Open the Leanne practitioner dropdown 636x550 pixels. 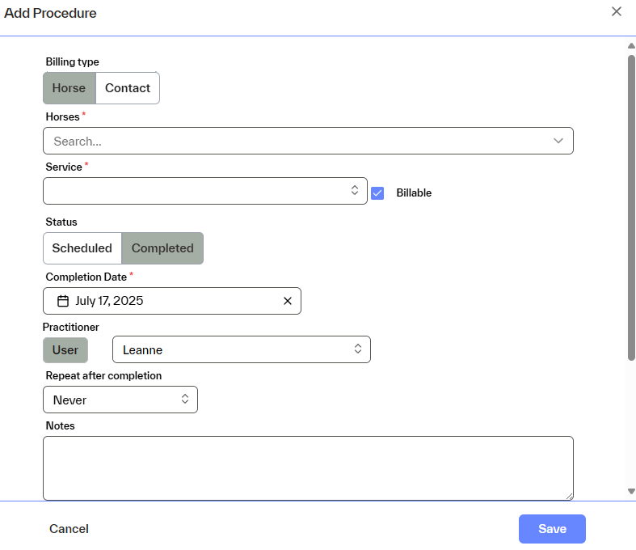[241, 349]
